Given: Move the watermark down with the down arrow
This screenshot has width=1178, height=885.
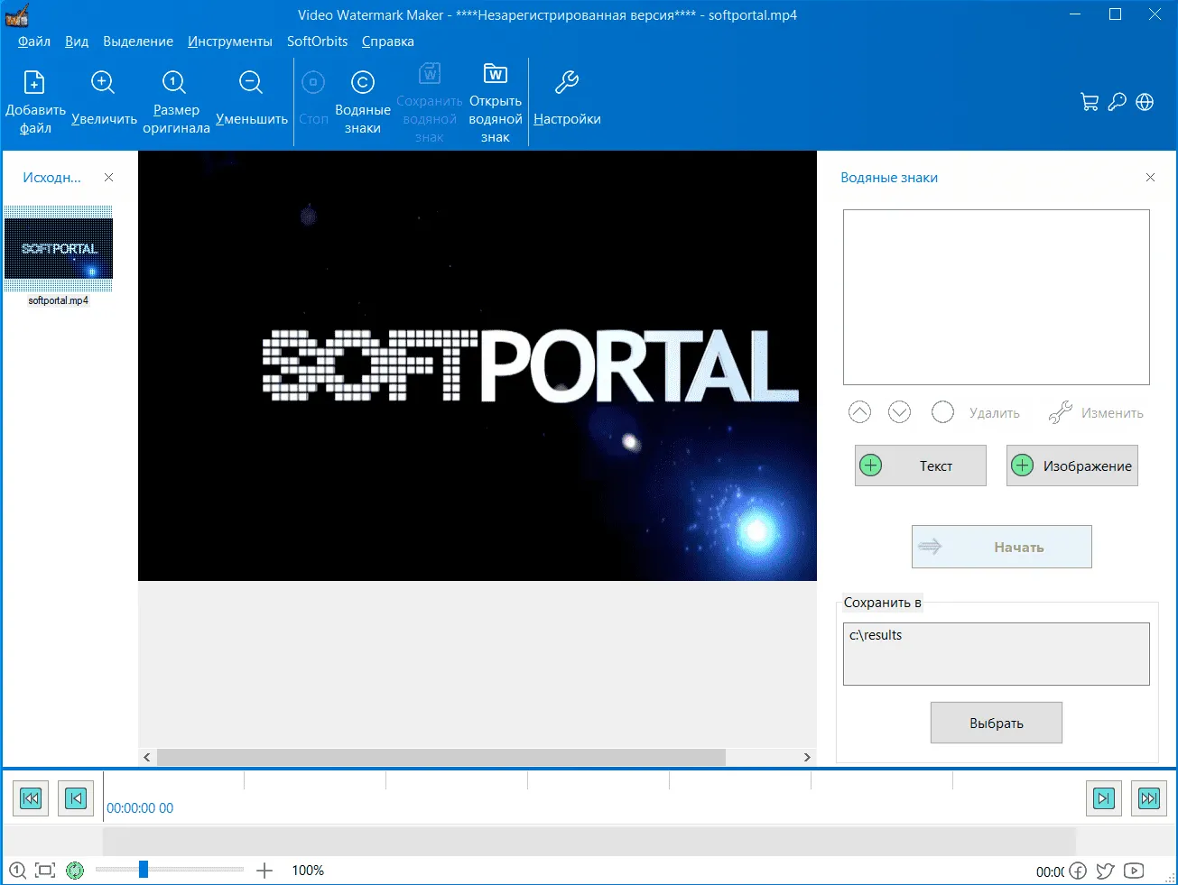Looking at the screenshot, I should (899, 412).
